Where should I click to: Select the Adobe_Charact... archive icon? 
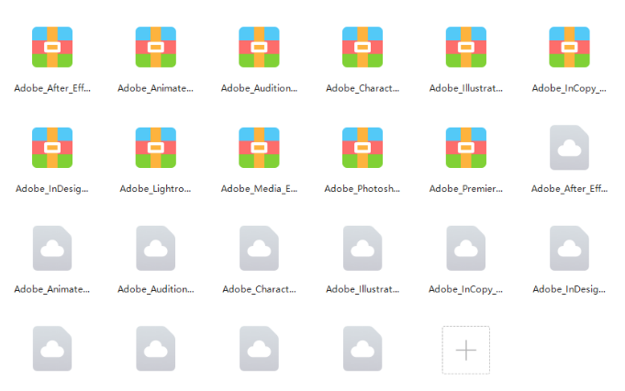363,47
